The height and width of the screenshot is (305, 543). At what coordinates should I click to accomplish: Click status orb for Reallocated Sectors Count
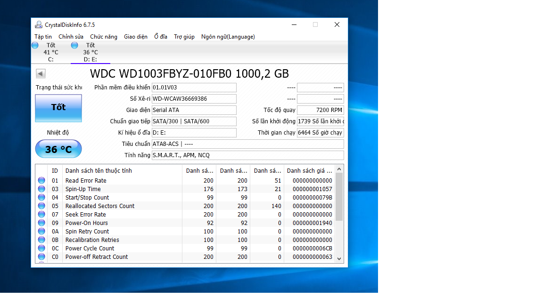pos(41,206)
